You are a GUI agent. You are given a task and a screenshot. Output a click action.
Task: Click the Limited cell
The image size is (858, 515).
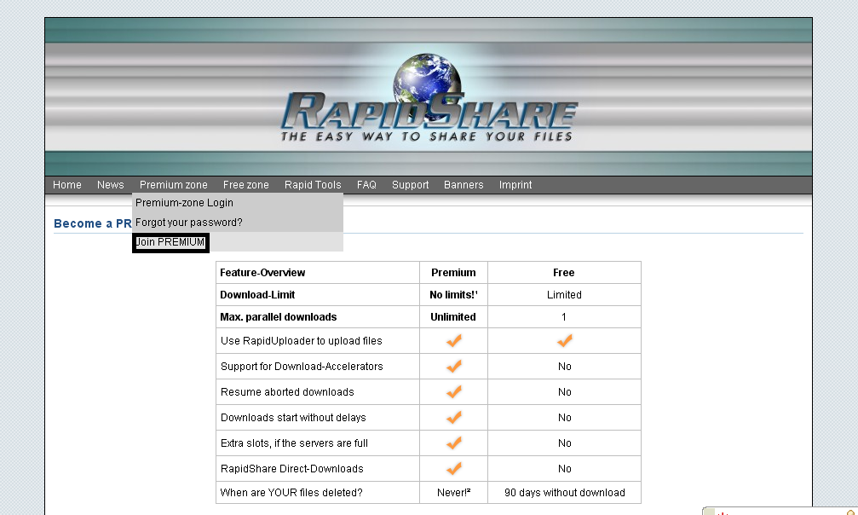click(x=564, y=295)
